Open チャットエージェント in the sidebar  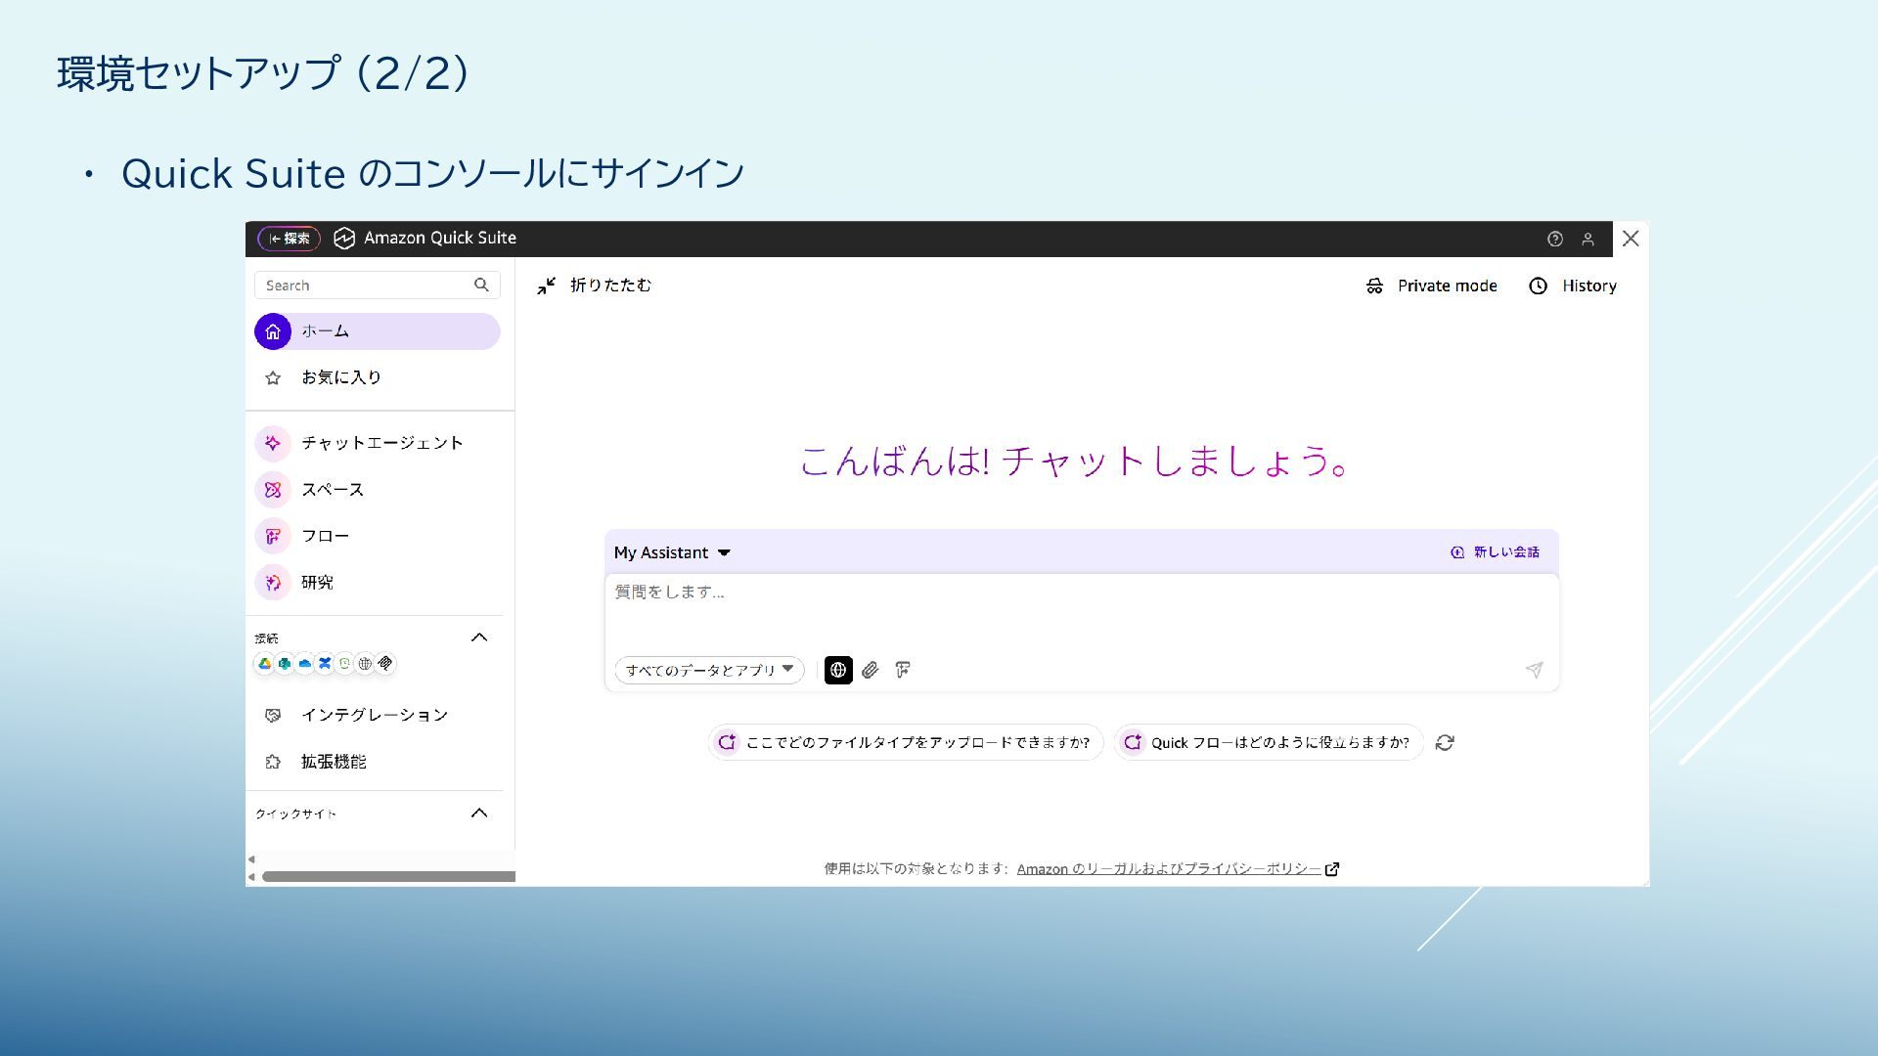(381, 443)
